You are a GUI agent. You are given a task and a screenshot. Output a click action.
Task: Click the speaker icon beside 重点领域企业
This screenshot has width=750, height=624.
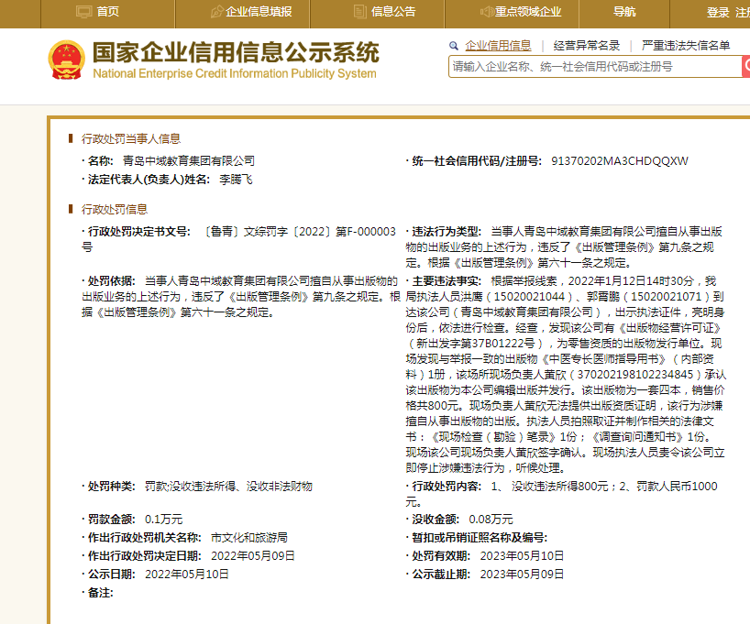click(487, 12)
